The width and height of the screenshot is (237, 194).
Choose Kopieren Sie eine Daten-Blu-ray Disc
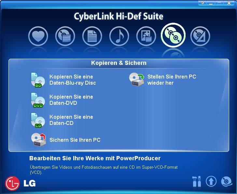(73, 80)
